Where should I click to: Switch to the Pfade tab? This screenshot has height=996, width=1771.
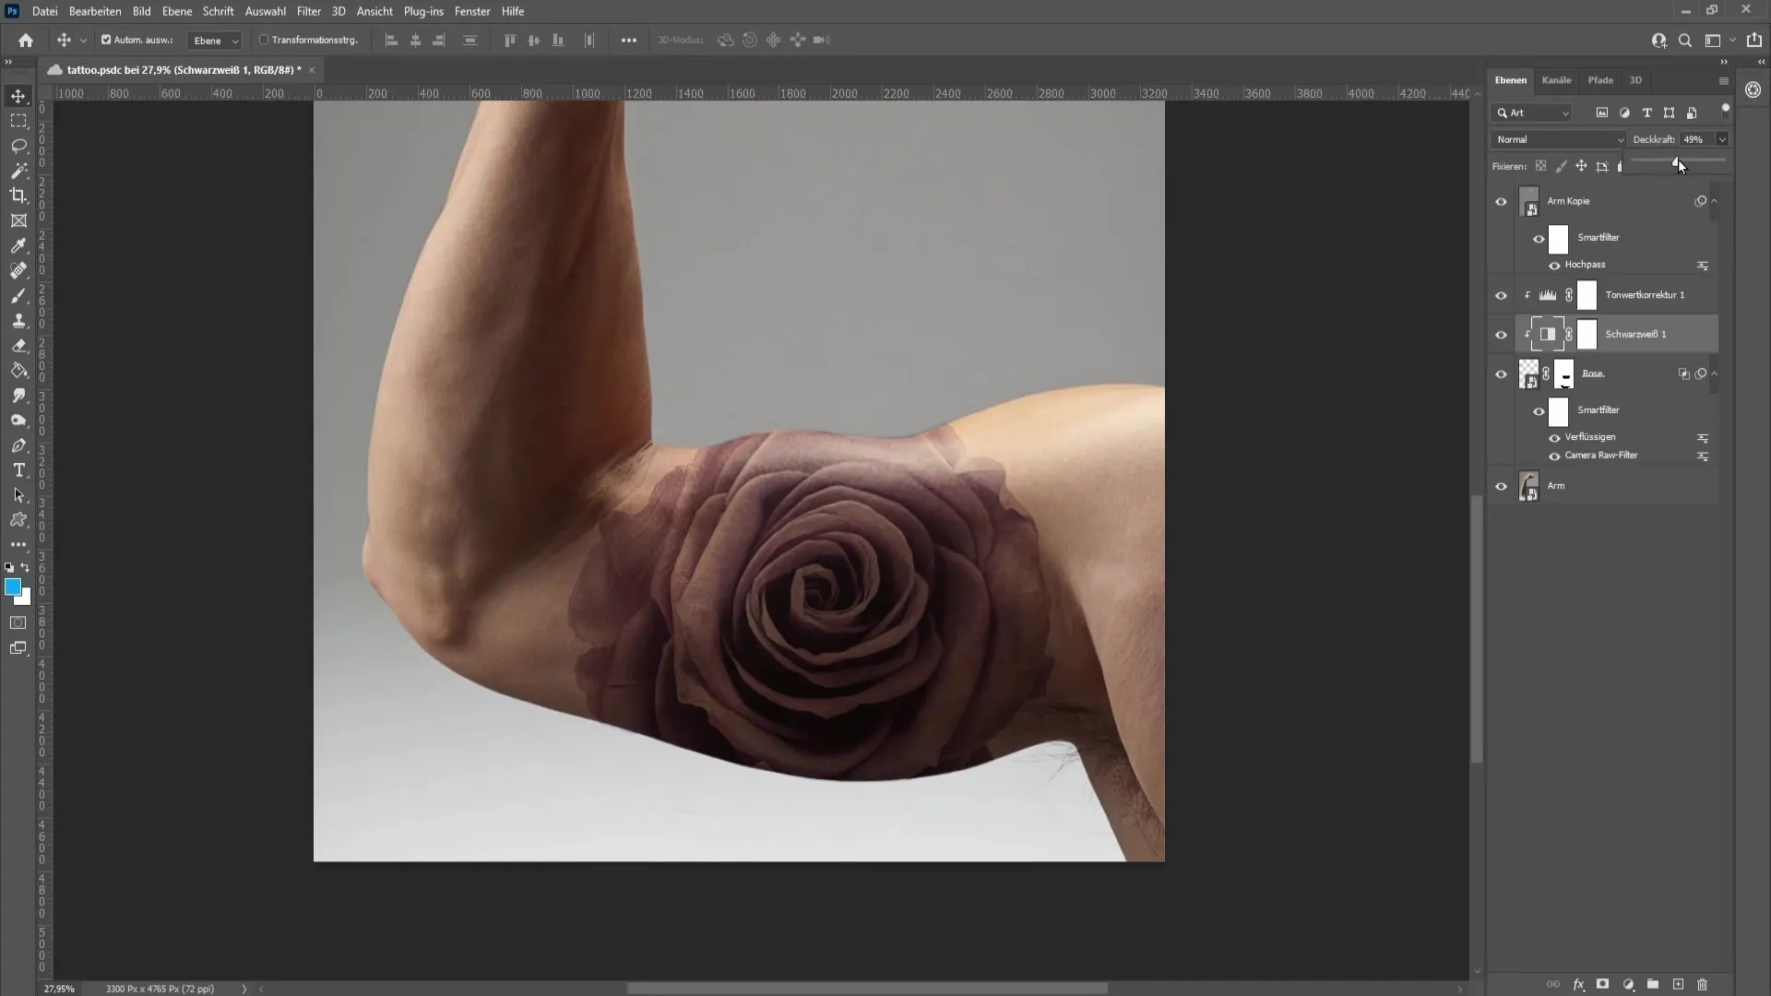(x=1599, y=79)
